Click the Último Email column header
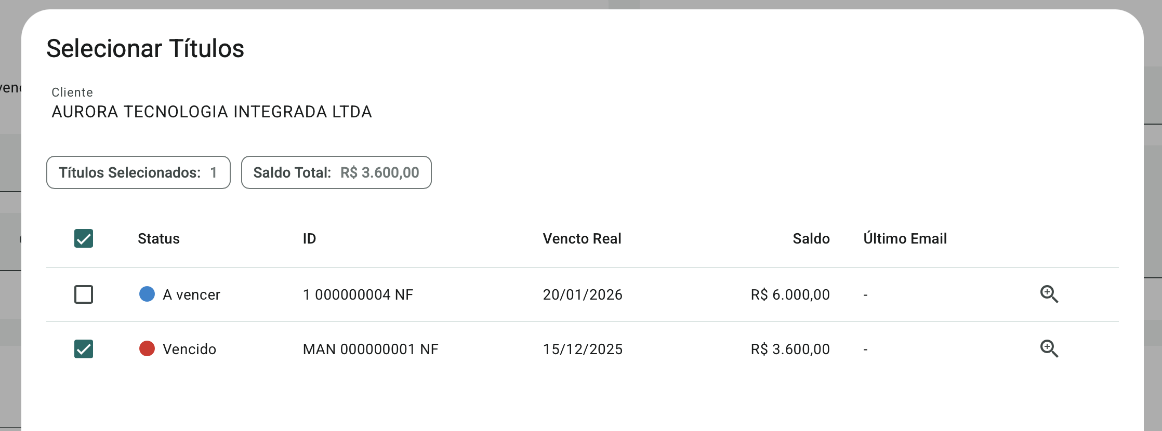 pos(905,239)
